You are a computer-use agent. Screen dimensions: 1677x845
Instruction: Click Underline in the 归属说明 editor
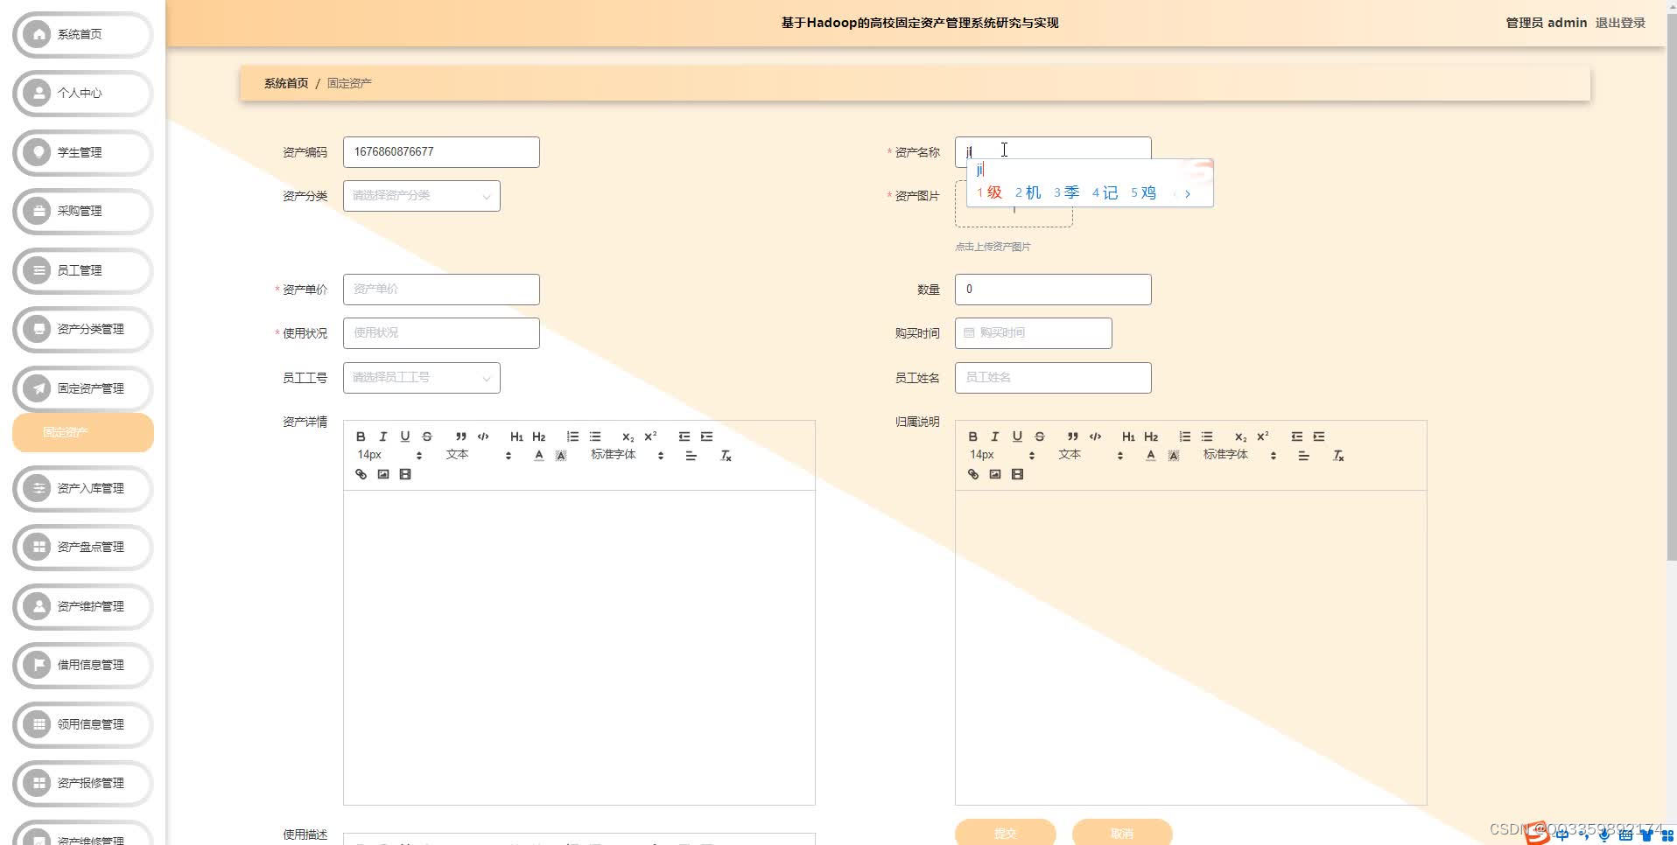point(1017,436)
